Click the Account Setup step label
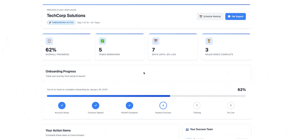This screenshot has height=139, width=293. [62, 113]
